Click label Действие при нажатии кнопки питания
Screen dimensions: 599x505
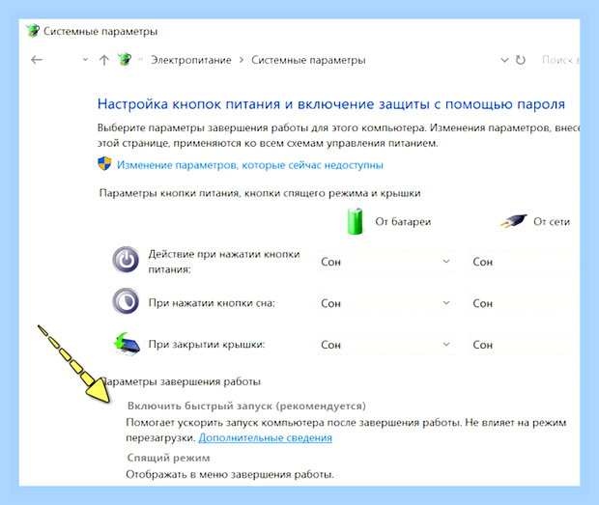(x=224, y=262)
